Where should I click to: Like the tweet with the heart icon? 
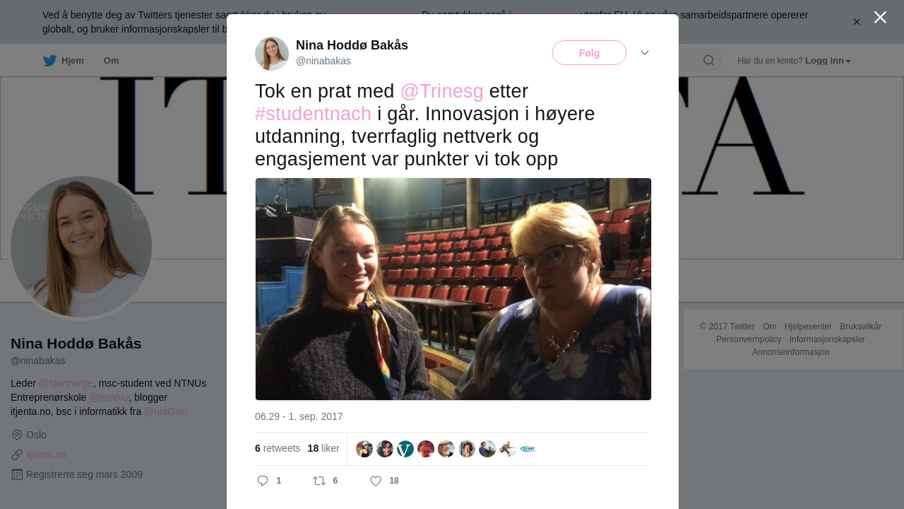[376, 481]
